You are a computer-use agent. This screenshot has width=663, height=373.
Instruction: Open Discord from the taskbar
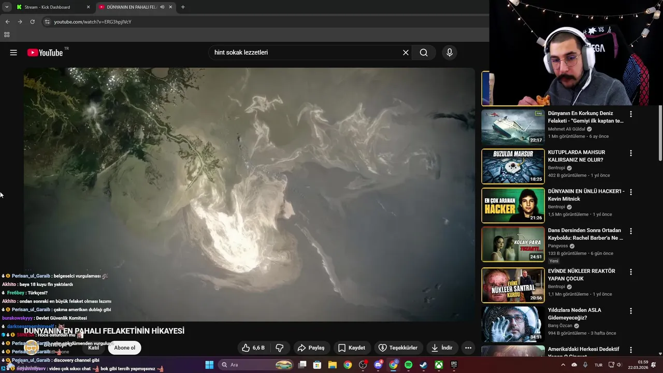378,365
